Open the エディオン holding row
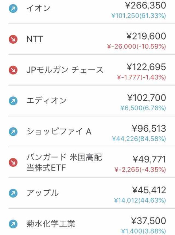 pyautogui.click(x=92, y=101)
